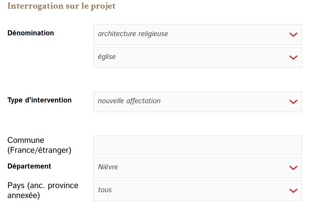Click the Pays (anc. province annexée) label

tap(43, 190)
